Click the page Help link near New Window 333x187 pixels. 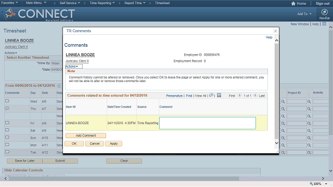(315, 24)
